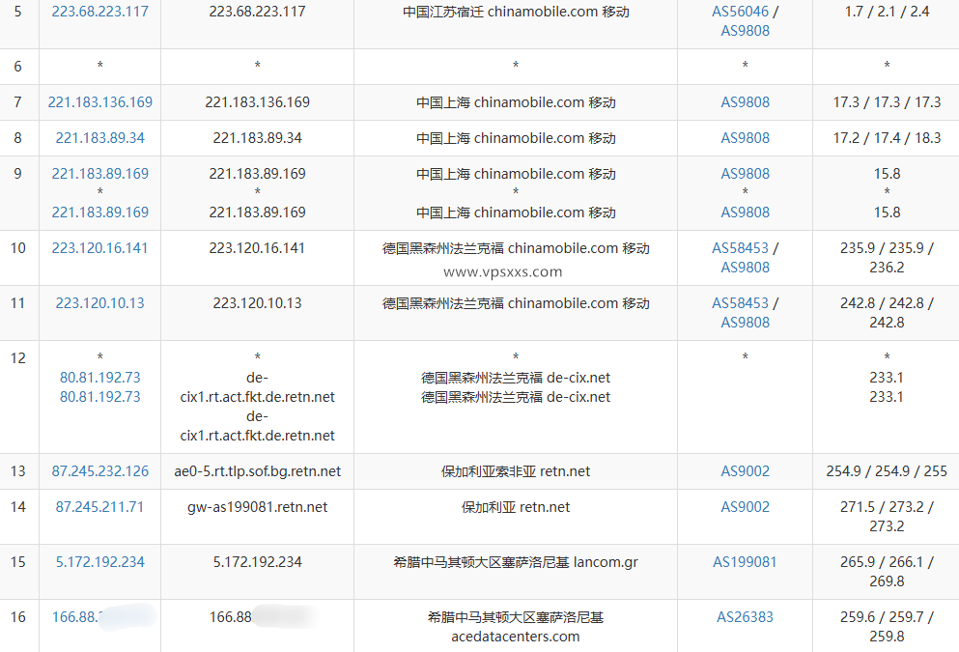Select latency 265.9 / 266.1 / 269.8
Viewport: 959px width, 652px height.
tap(887, 572)
